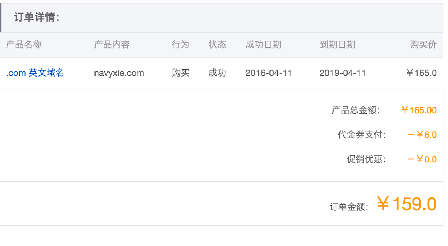Click the 产品名称 column header
448x246 pixels.
(24, 44)
